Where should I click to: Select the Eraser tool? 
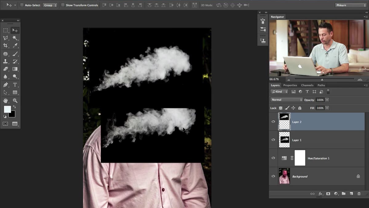click(x=6, y=69)
